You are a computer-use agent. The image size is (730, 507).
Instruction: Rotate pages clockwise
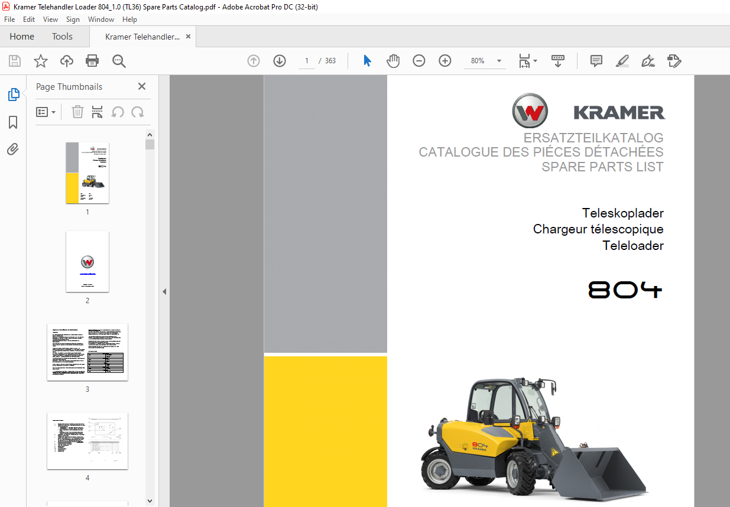pos(138,112)
